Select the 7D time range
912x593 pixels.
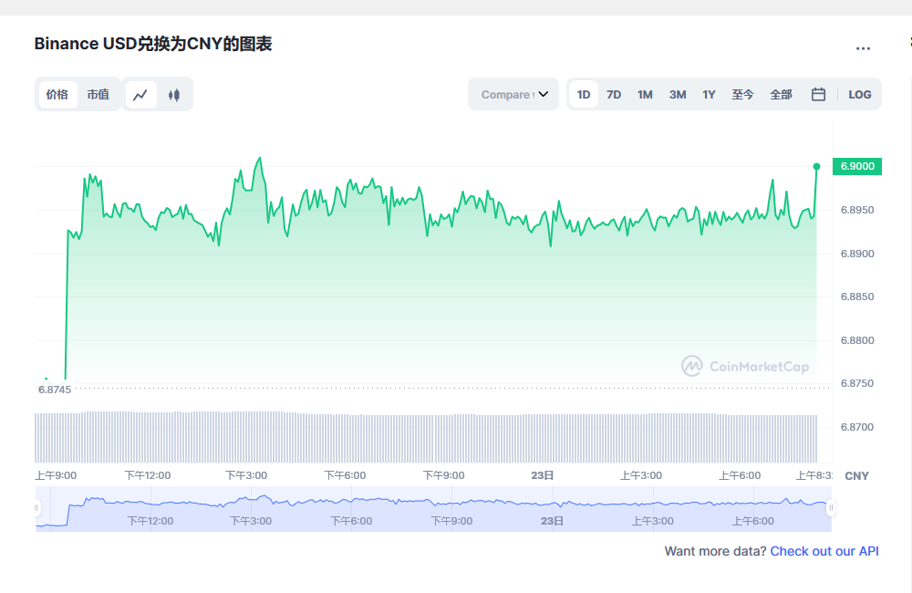tap(614, 94)
